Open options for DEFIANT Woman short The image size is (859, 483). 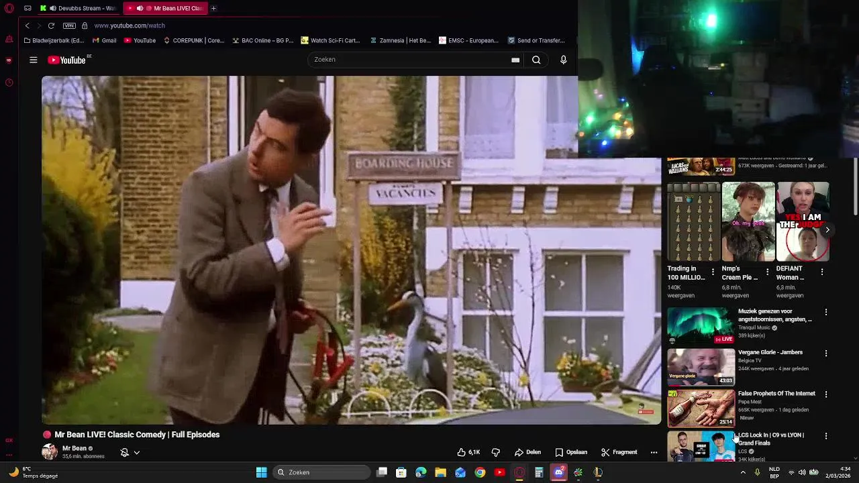pyautogui.click(x=822, y=272)
